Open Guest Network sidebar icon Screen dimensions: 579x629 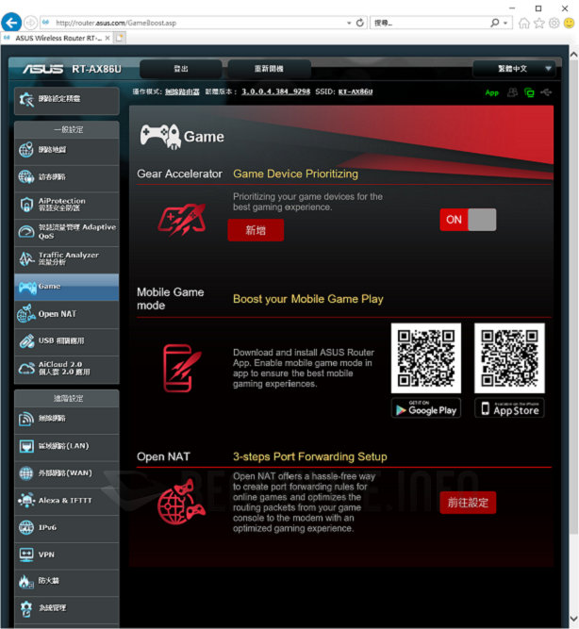[x=26, y=177]
